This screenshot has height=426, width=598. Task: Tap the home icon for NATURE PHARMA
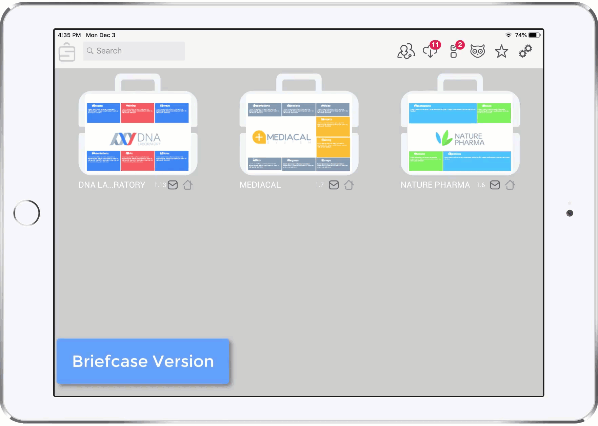tap(510, 185)
